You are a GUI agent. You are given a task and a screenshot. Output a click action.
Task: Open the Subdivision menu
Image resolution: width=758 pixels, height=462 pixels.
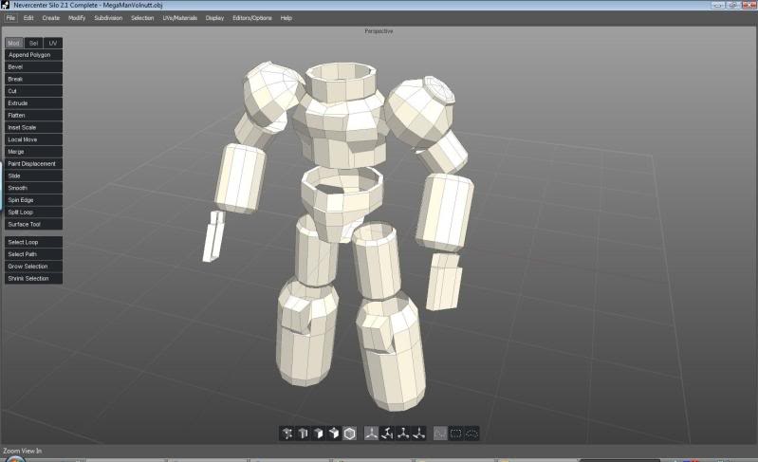coord(108,18)
